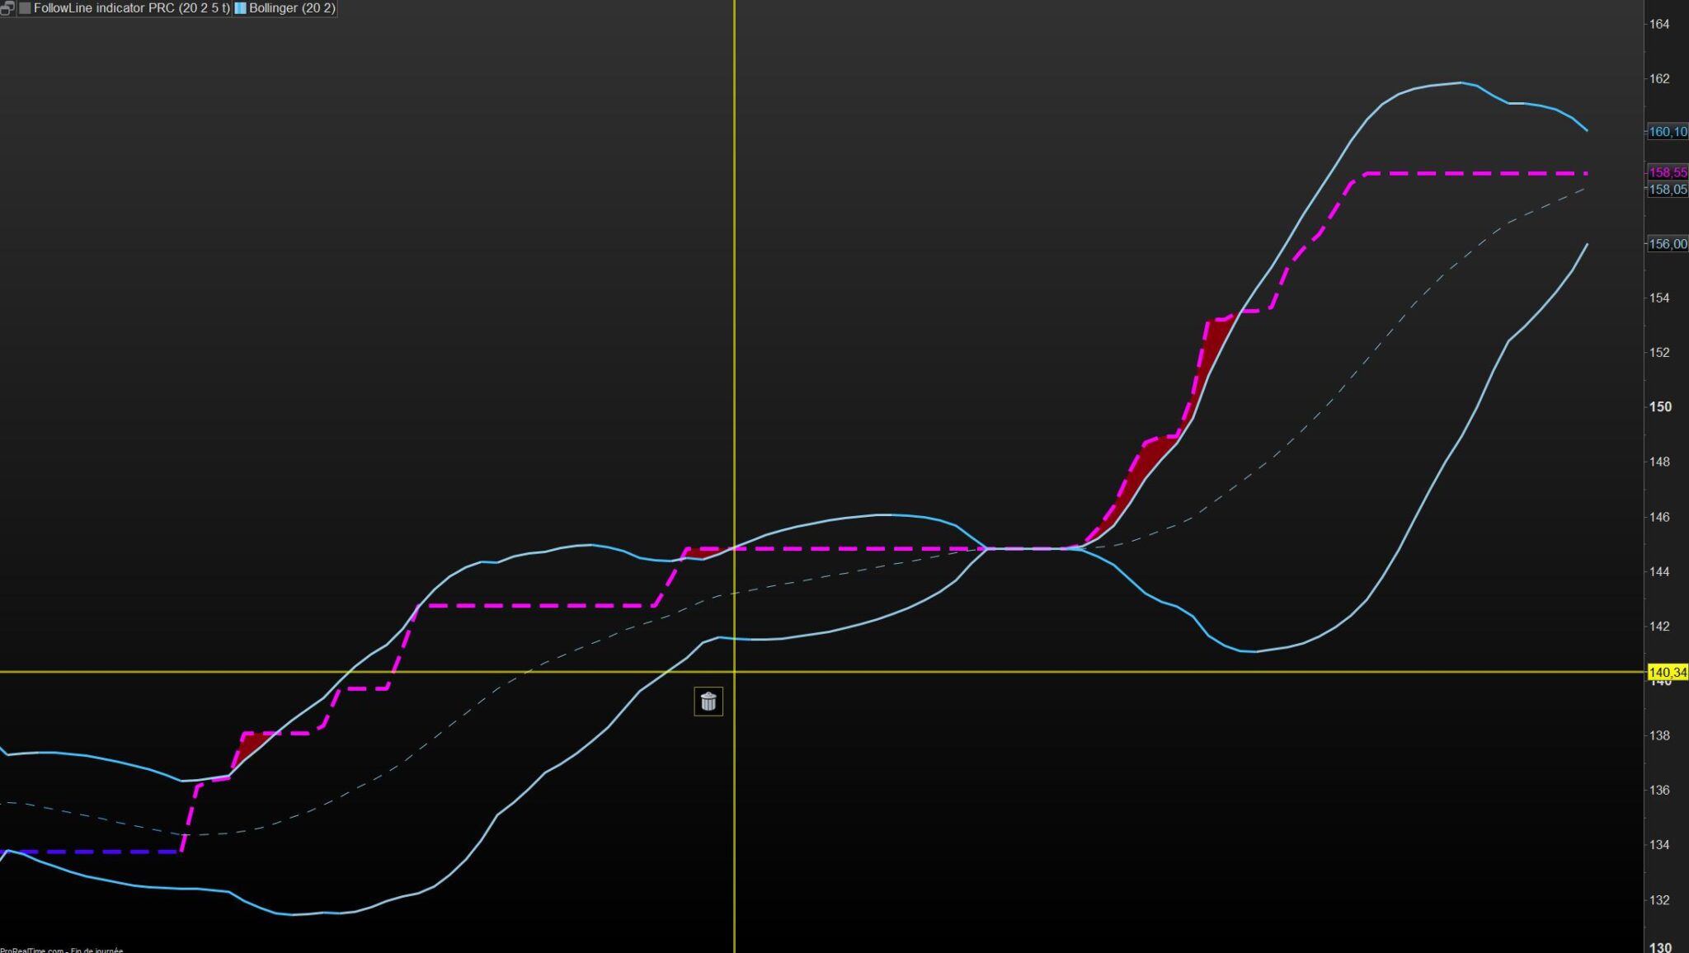1689x953 pixels.
Task: Click the ProRealTime.com link at bottom-left
Action: tap(33, 950)
